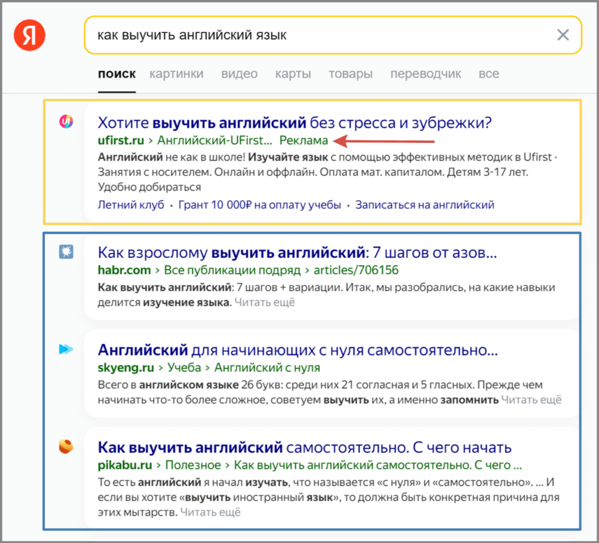The width and height of the screenshot is (599, 543).
Task: Open Skyeng Английский для начинающих result
Action: click(x=297, y=350)
